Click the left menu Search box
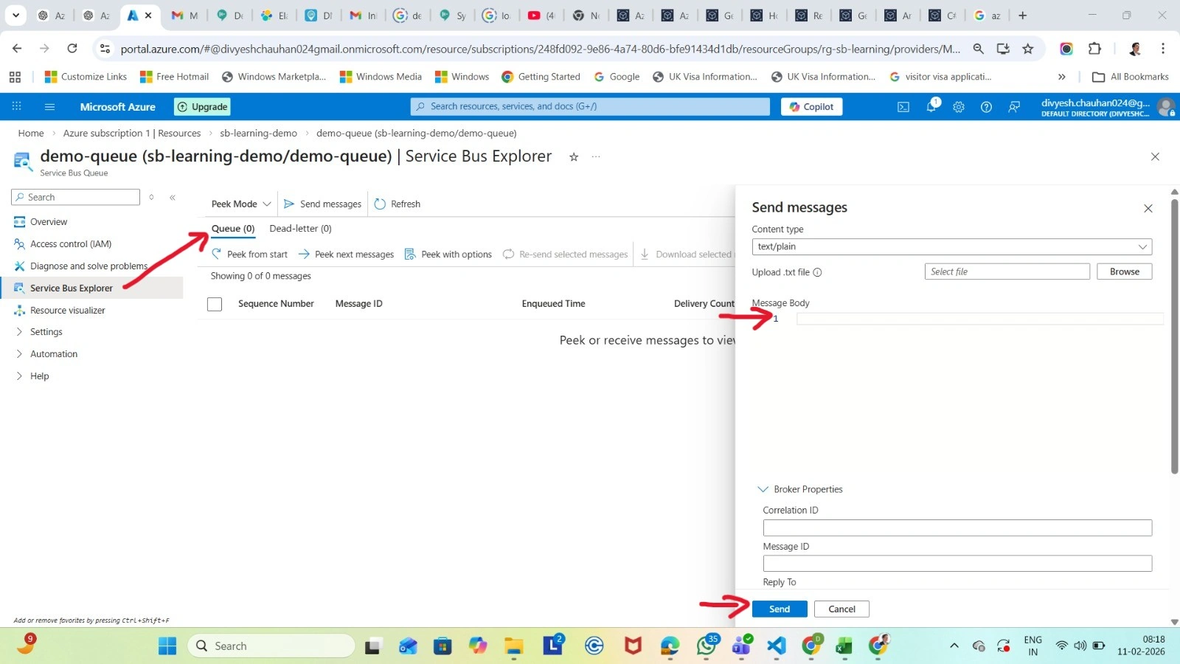Screen dimensions: 1180x664 click(x=75, y=198)
